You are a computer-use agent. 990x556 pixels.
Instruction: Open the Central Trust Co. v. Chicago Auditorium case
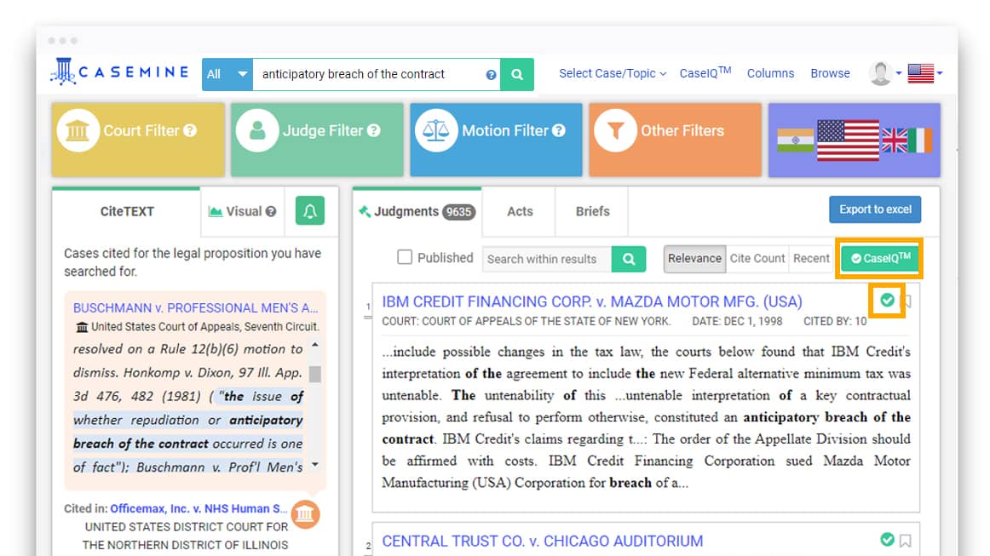point(542,541)
